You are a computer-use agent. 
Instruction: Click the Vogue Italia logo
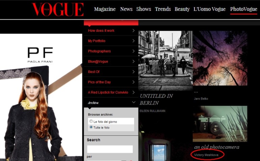[x=58, y=9]
